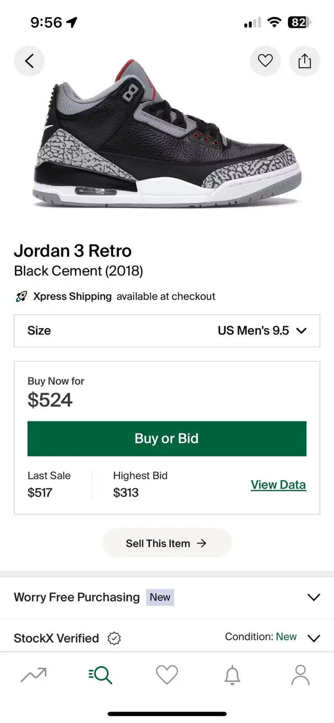
Task: Expand the StockX Verified section
Action: click(x=314, y=638)
